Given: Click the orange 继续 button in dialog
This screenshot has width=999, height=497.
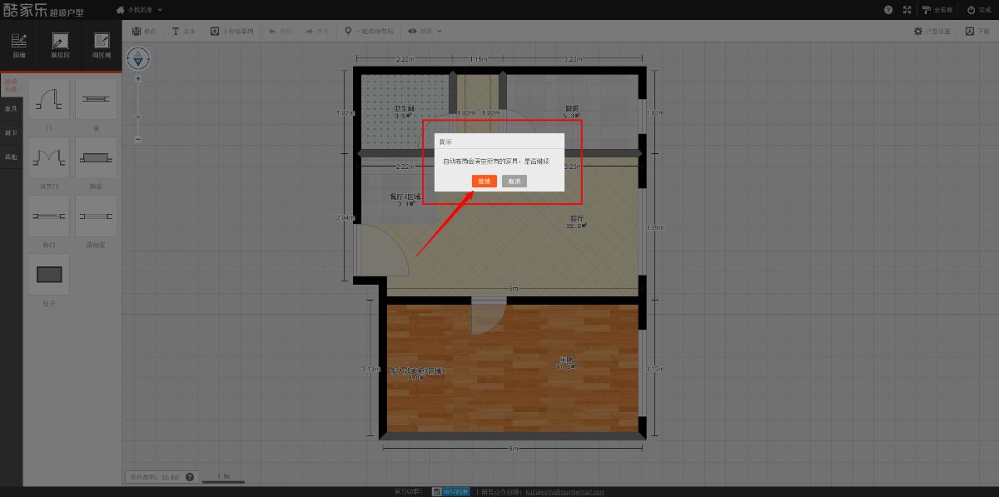Looking at the screenshot, I should click(x=484, y=181).
